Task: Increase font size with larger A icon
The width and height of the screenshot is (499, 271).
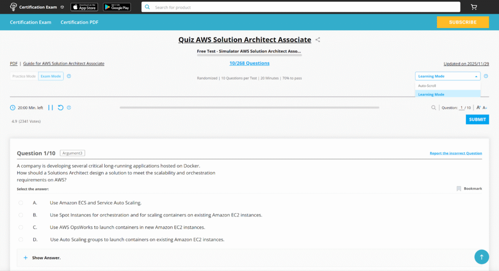Action: pyautogui.click(x=479, y=108)
